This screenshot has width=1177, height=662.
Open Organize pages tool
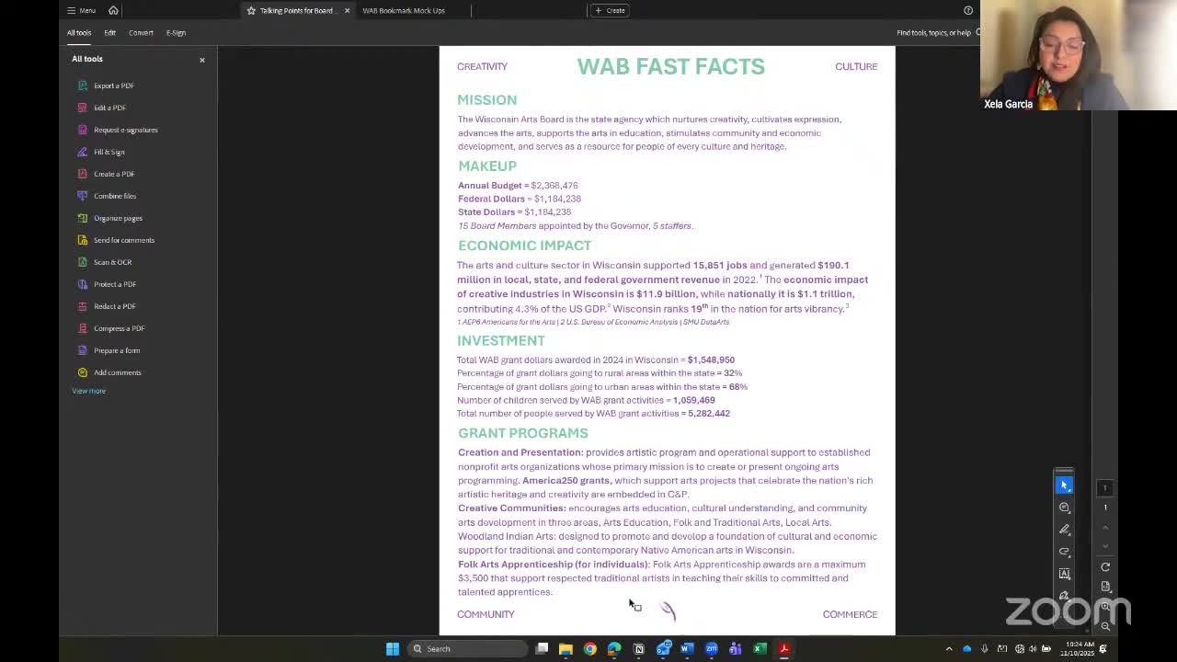pyautogui.click(x=110, y=218)
